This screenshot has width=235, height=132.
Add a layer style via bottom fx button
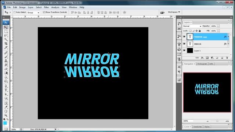pos(202,58)
